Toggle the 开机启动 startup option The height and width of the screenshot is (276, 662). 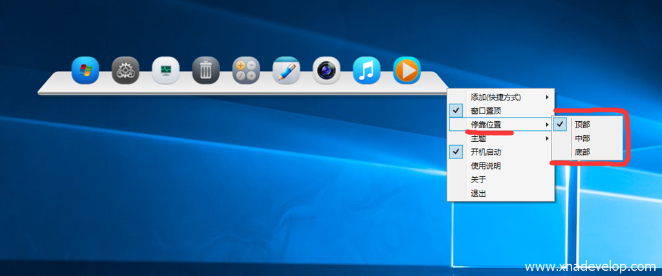(486, 152)
